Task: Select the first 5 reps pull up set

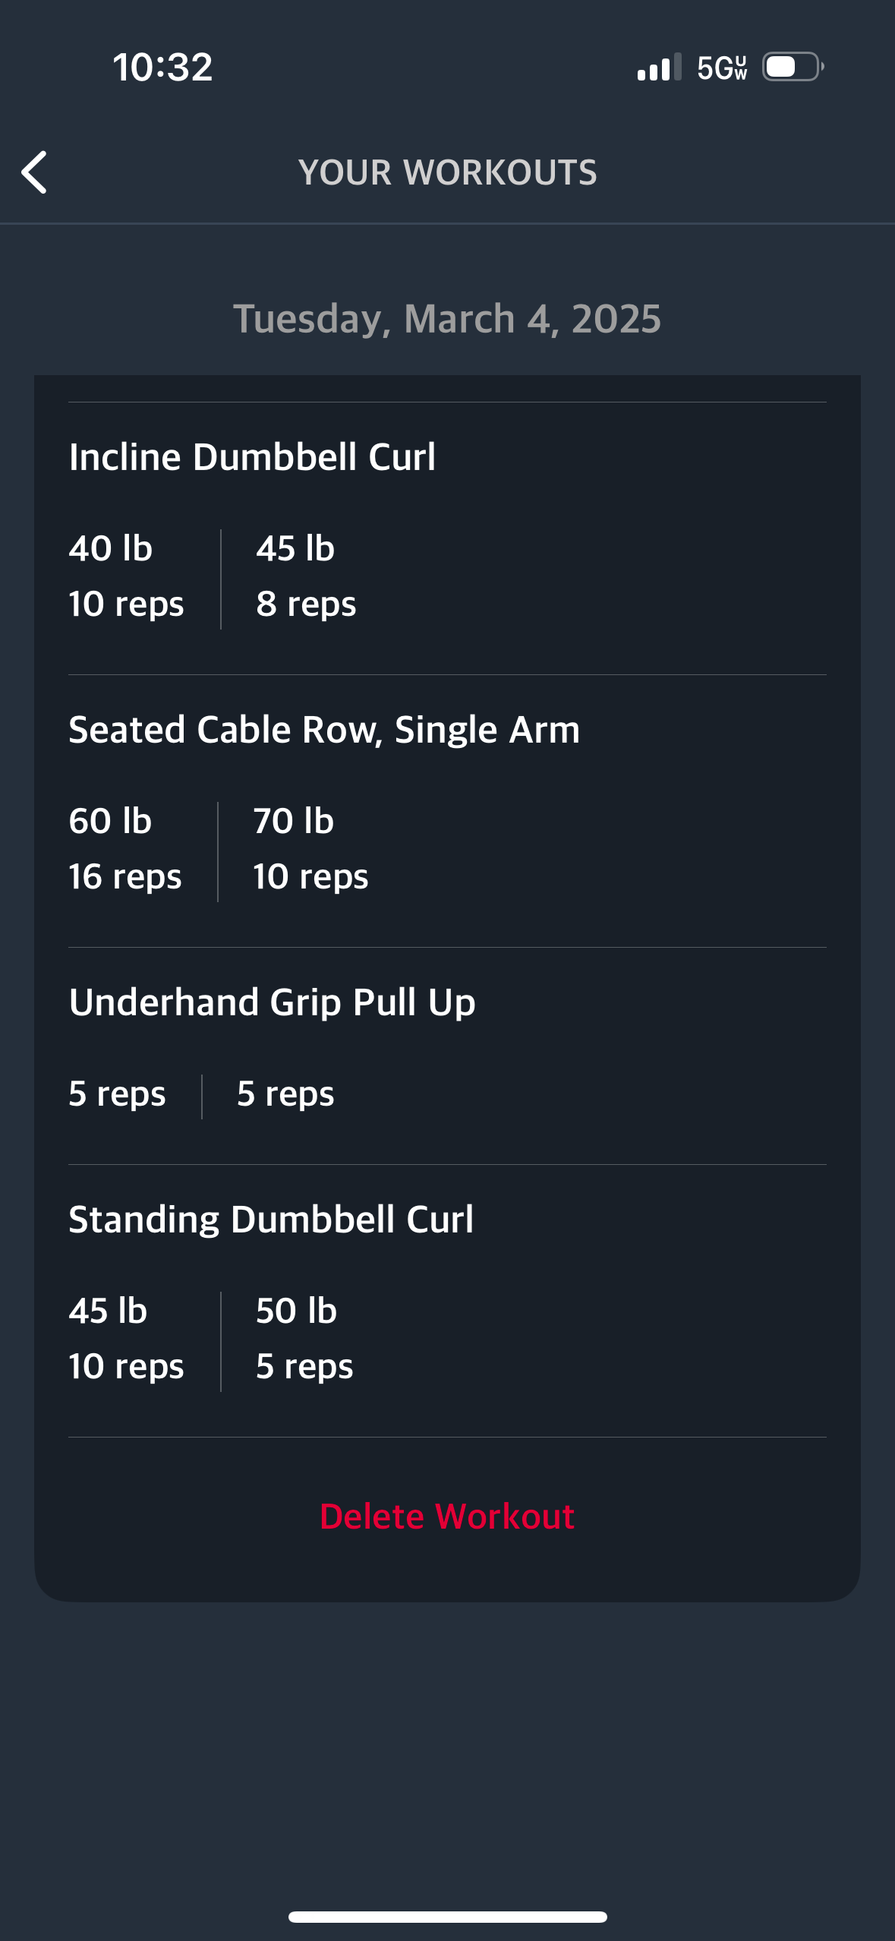Action: (x=117, y=1094)
